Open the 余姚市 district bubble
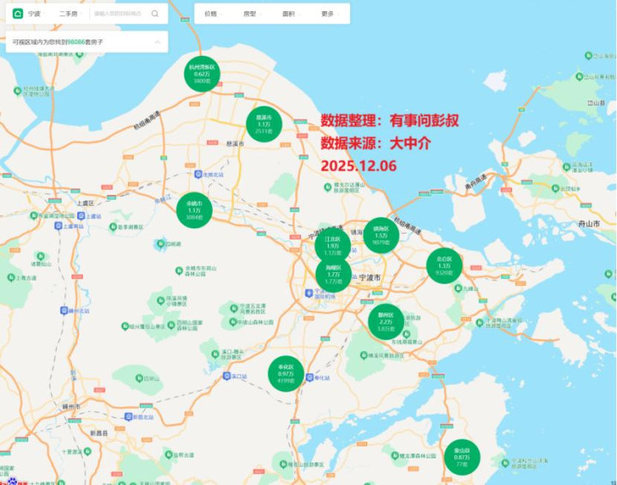This screenshot has height=485, width=617. [x=194, y=210]
